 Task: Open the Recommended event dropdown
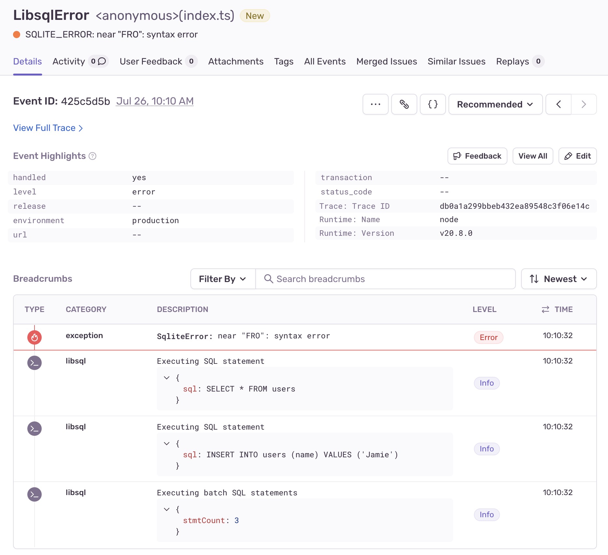click(x=495, y=104)
